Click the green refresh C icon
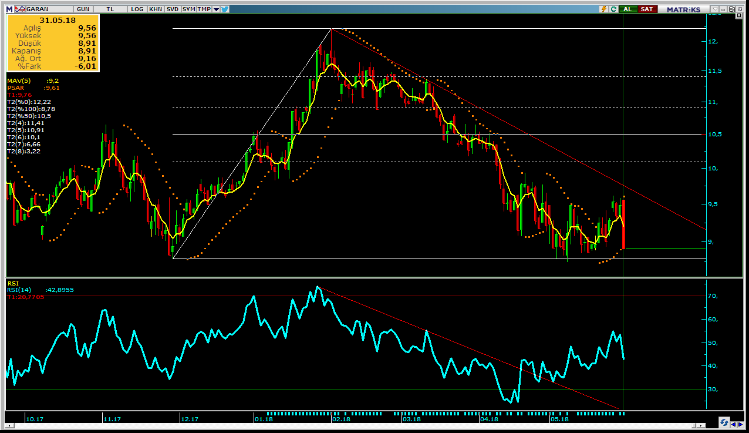The image size is (749, 433). 613,9
